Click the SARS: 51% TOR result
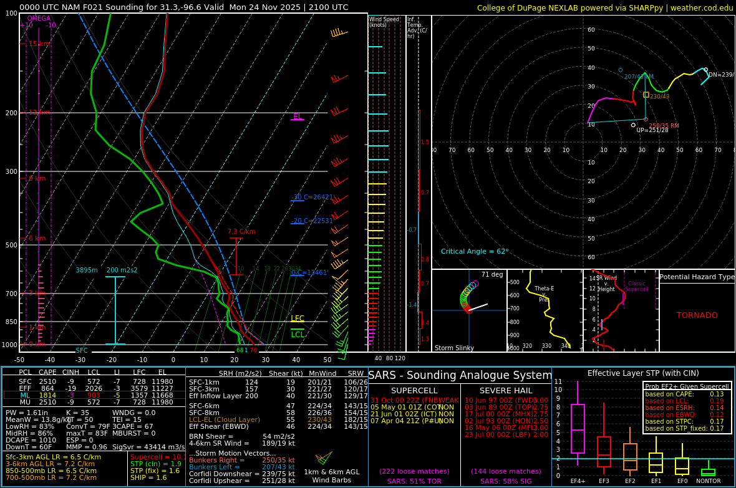The width and height of the screenshot is (736, 488). pyautogui.click(x=415, y=481)
